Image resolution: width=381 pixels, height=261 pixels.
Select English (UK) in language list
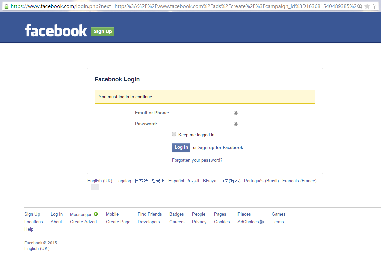coord(100,181)
